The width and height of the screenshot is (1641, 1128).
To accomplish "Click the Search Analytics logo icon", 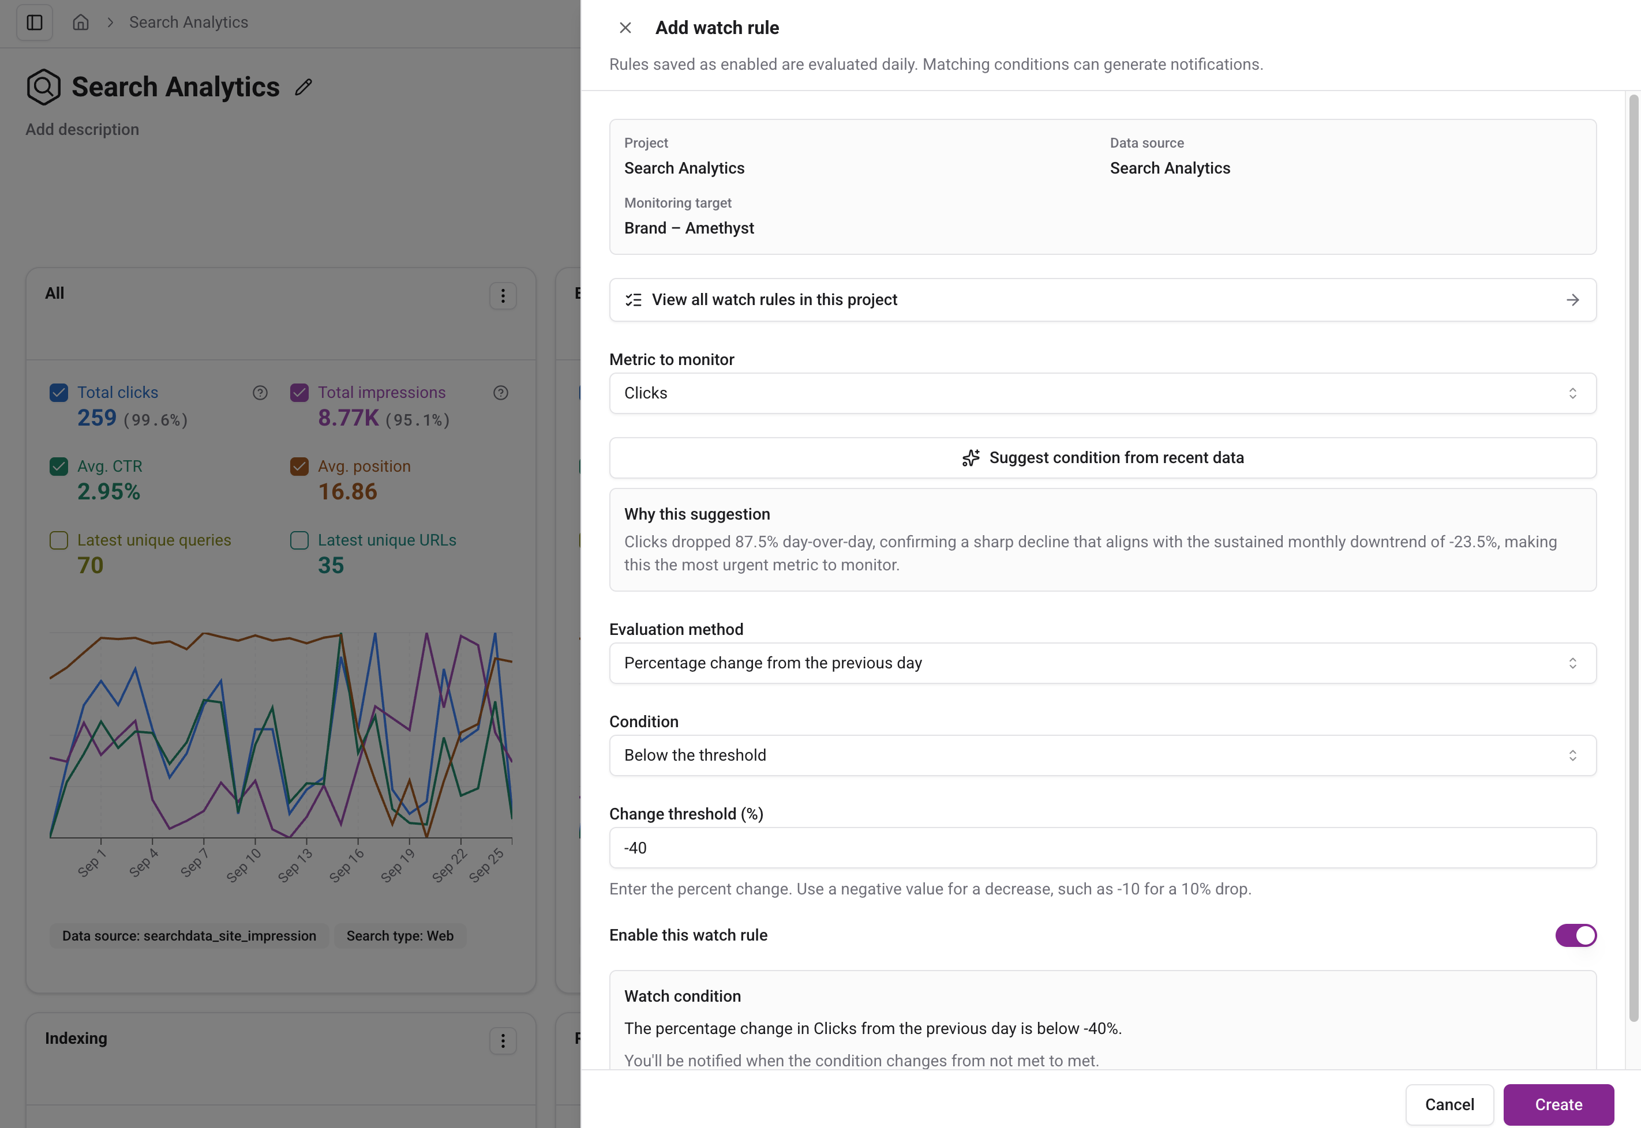I will tap(43, 87).
